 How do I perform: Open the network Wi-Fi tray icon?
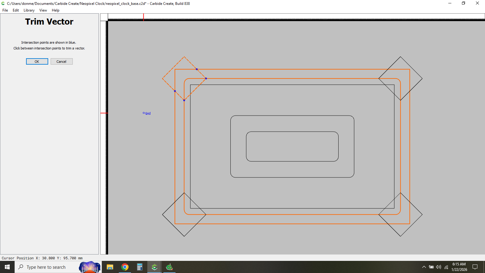[x=446, y=267]
